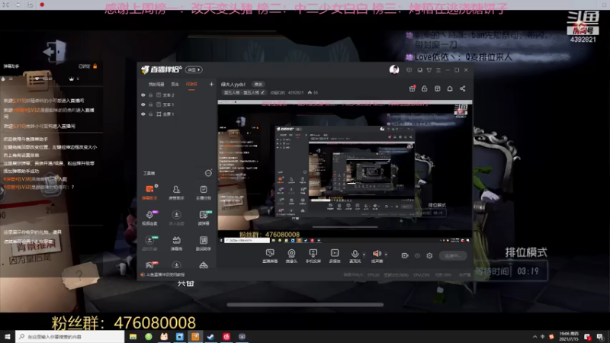
Task: Add a 手机投屏 phone mirroring source
Action: (x=313, y=256)
